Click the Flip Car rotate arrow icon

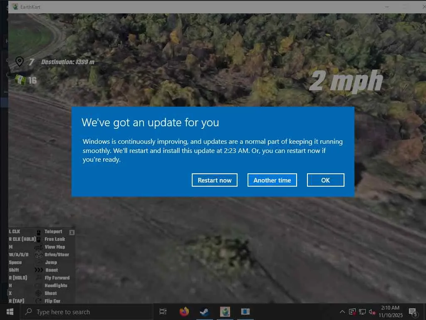(39, 301)
